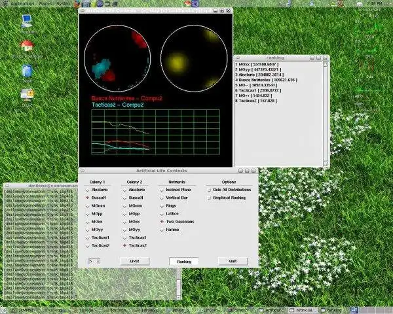The image size is (393, 314).
Task: Click the population graph grid
Action: click(x=156, y=132)
